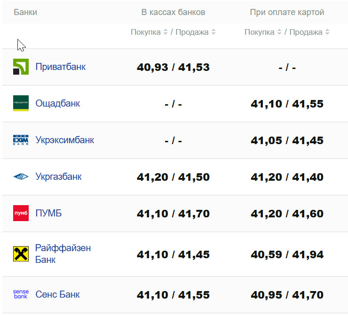Click the Raiffeisen yellow logo icon
This screenshot has width=348, height=315.
pyautogui.click(x=21, y=254)
